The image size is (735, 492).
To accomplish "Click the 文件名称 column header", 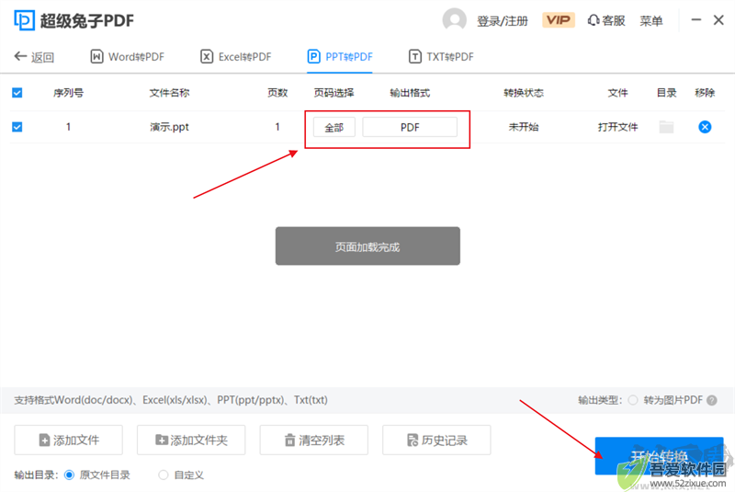I will (x=169, y=93).
